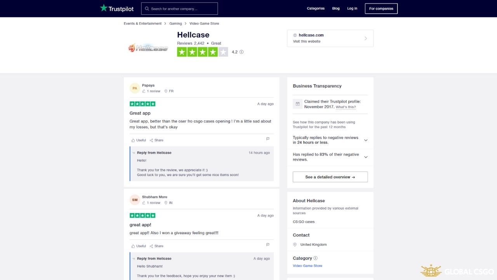This screenshot has width=497, height=280.
Task: Click the Hellcase logo image
Action: [x=148, y=48]
